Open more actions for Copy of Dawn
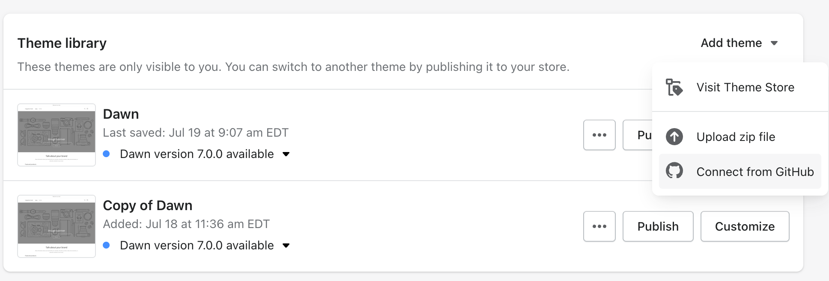 pyautogui.click(x=599, y=226)
